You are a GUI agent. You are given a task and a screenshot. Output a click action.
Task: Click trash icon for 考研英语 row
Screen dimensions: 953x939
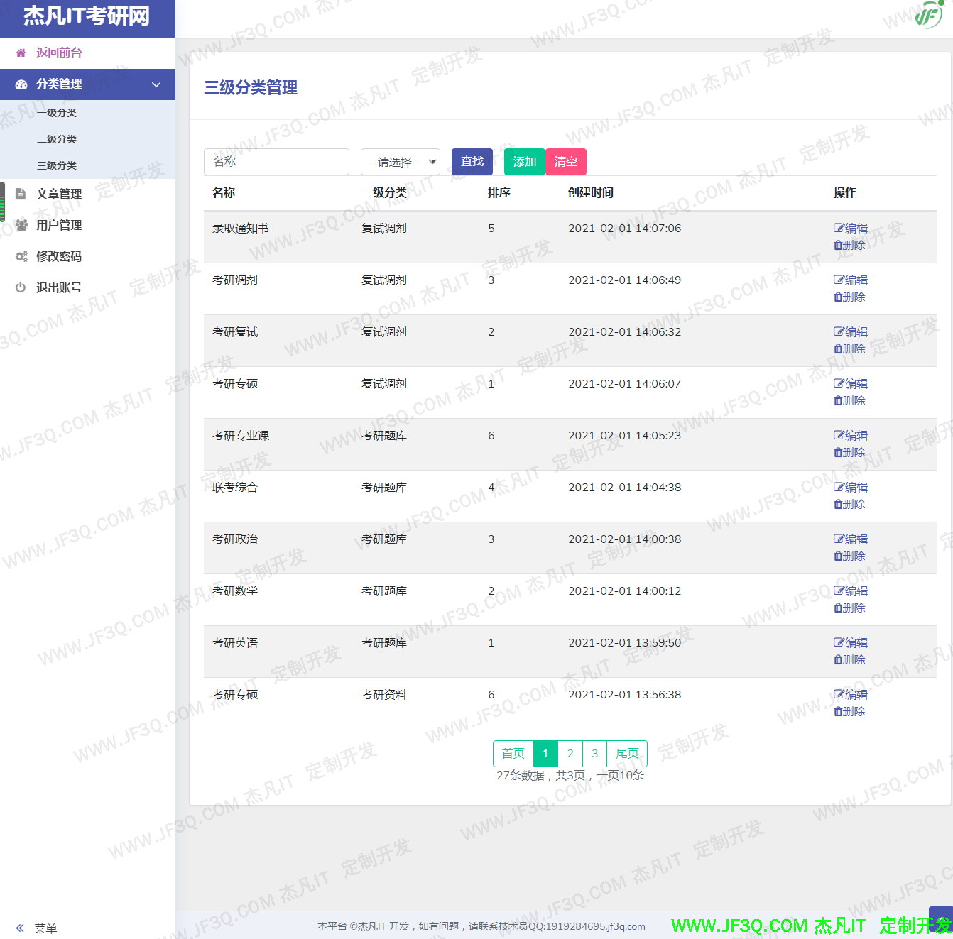[x=838, y=660]
